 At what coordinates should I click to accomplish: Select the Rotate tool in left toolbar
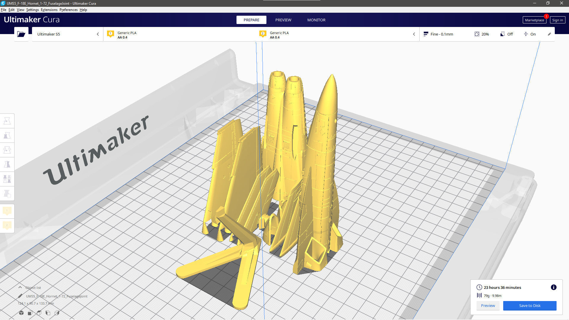point(7,150)
